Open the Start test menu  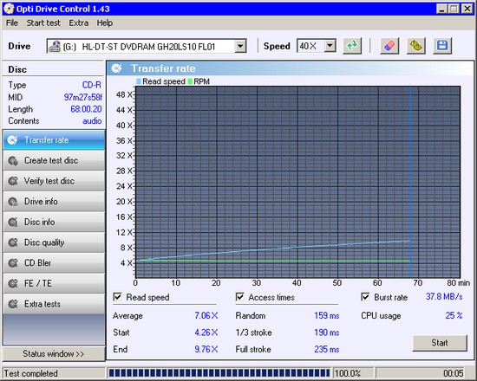click(x=43, y=23)
